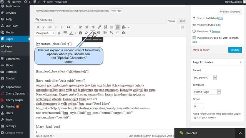Viewport: 246px width, 138px height.
Task: Insert or edit a link
Action: coord(99,27)
